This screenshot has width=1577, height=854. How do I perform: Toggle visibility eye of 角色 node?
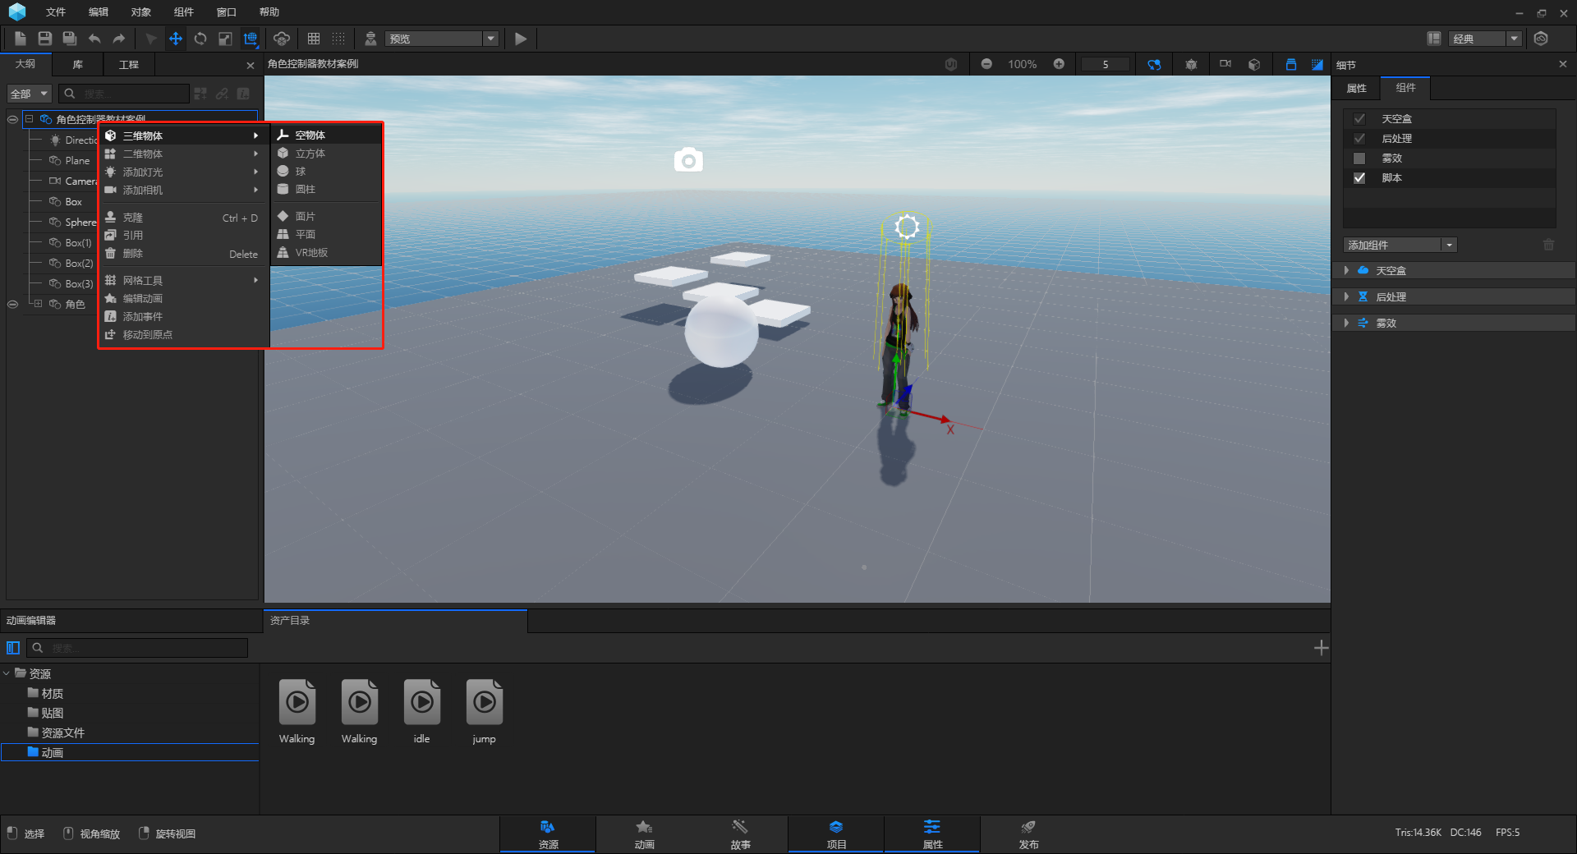tap(12, 304)
